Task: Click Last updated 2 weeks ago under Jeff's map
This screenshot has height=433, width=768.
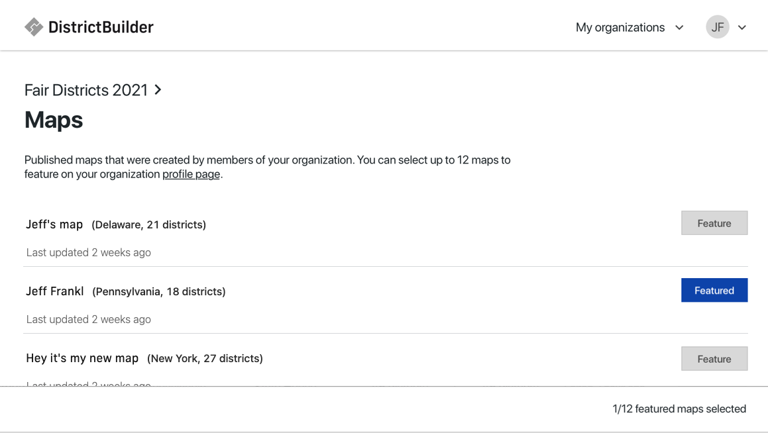Action: [x=88, y=252]
